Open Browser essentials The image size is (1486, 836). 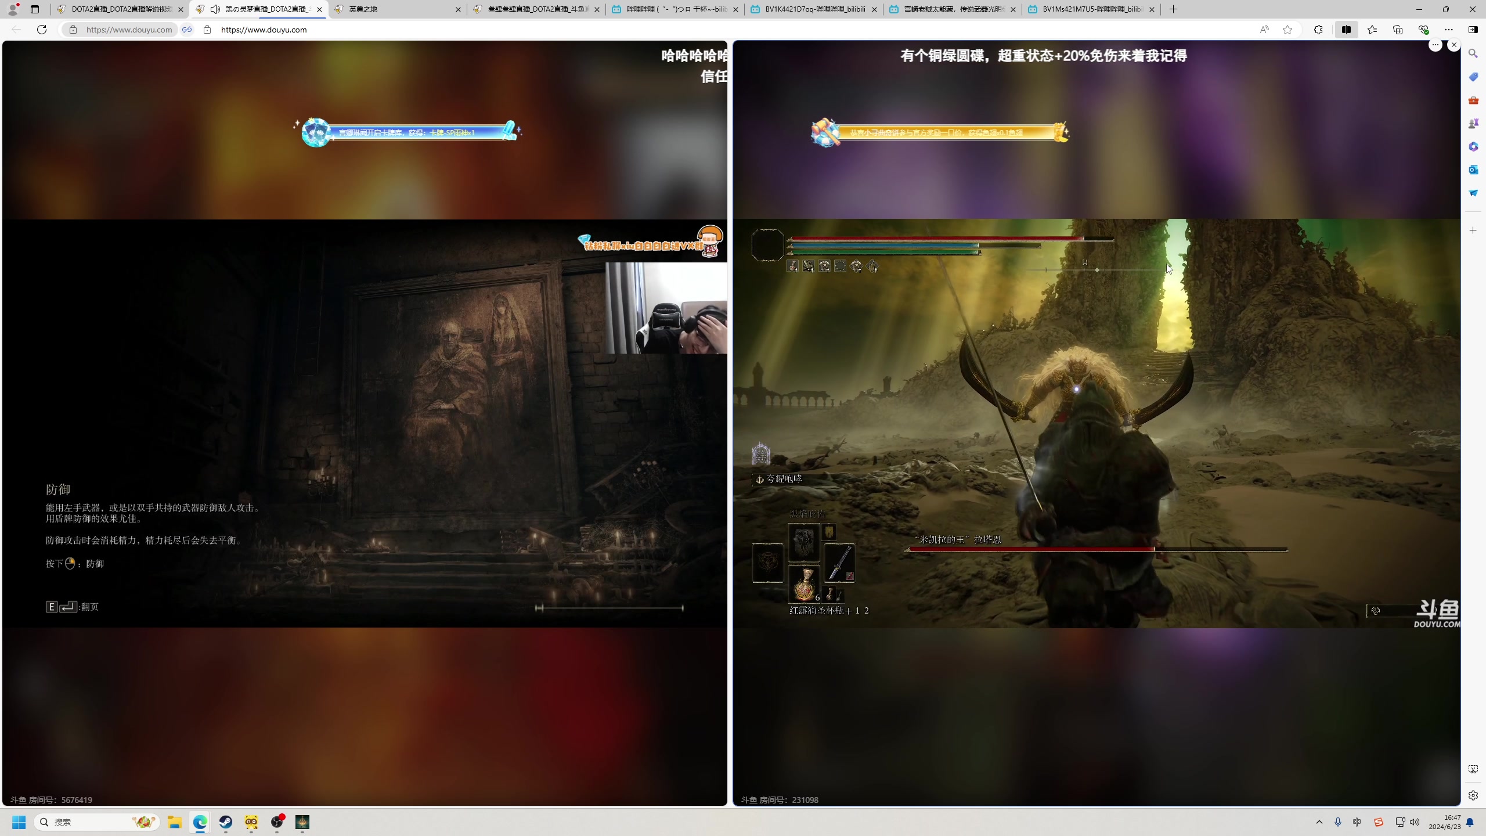1423,30
